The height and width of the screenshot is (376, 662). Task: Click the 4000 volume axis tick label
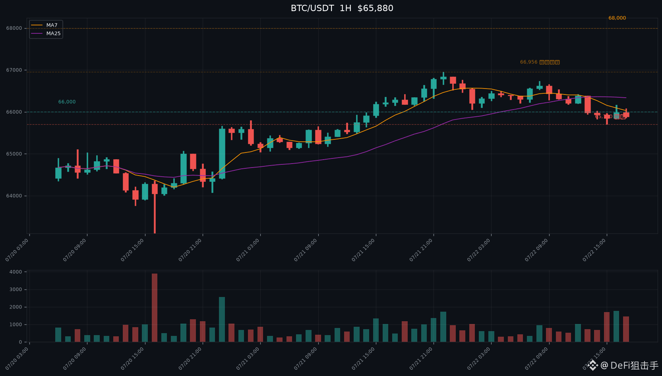(16, 272)
